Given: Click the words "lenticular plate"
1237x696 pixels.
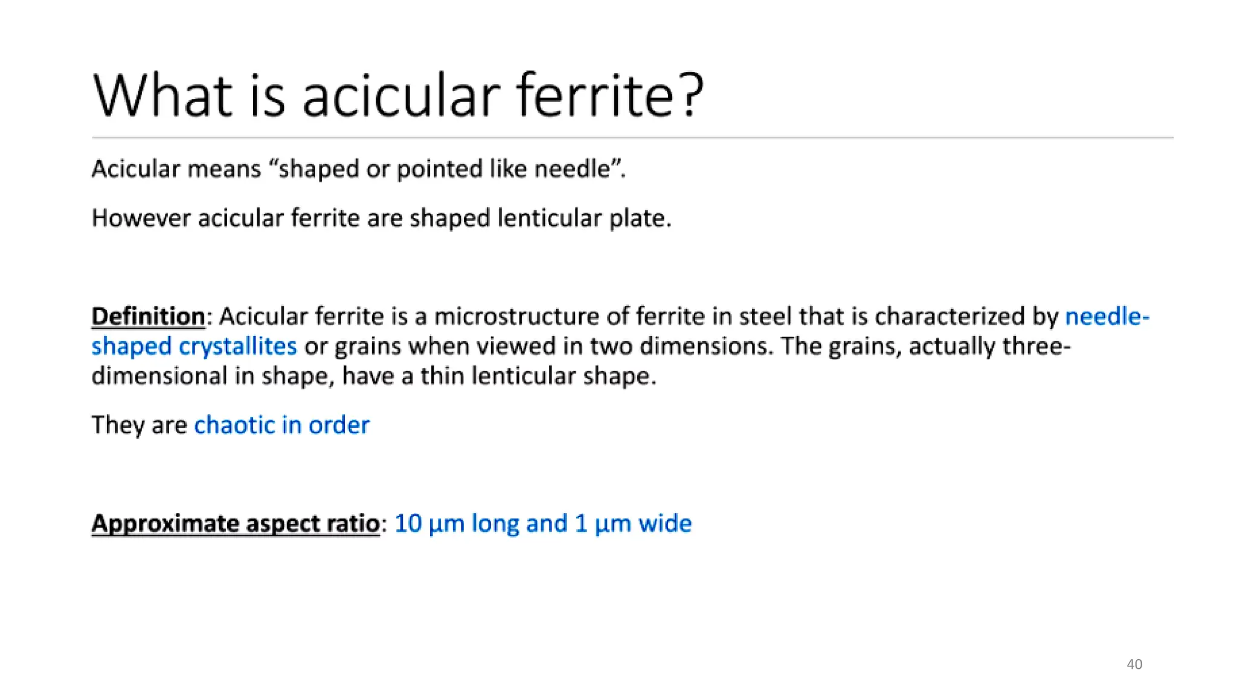Looking at the screenshot, I should [x=583, y=218].
